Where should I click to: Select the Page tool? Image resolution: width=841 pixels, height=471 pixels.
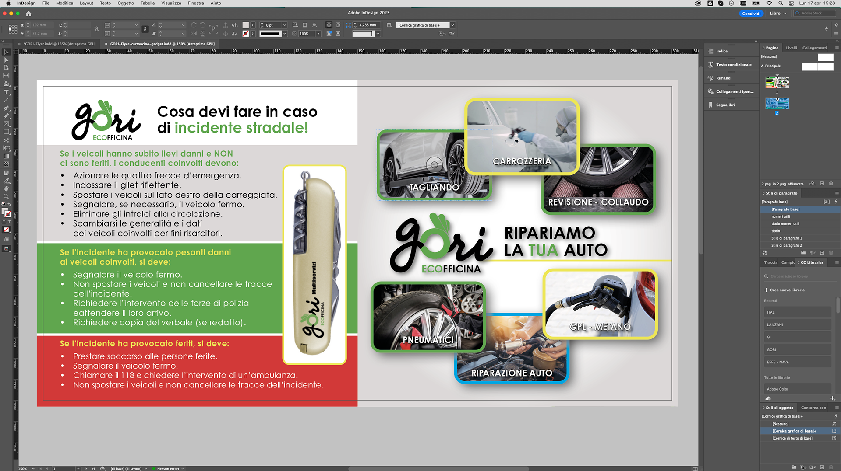tap(6, 67)
